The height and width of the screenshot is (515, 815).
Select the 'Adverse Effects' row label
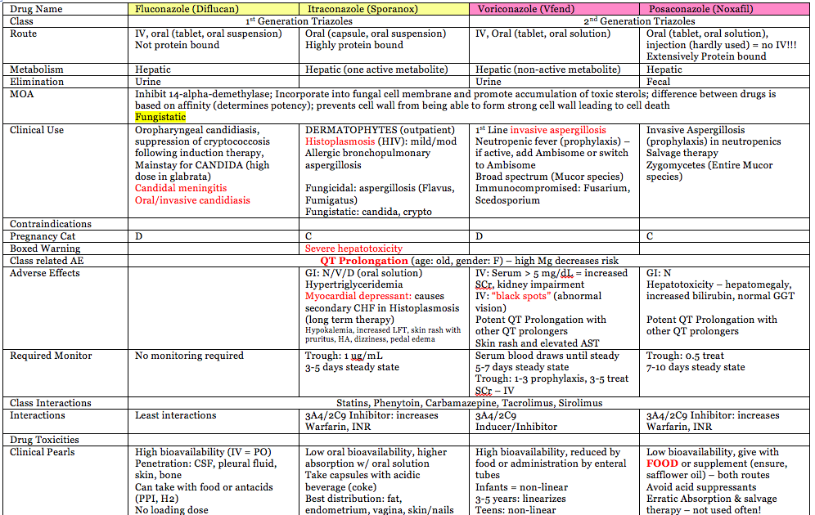pyautogui.click(x=45, y=273)
